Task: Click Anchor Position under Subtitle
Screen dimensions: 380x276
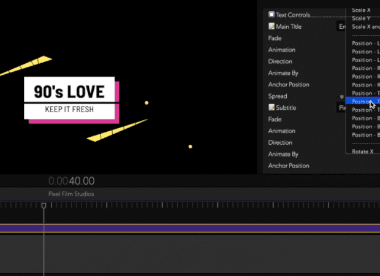Action: coord(289,166)
